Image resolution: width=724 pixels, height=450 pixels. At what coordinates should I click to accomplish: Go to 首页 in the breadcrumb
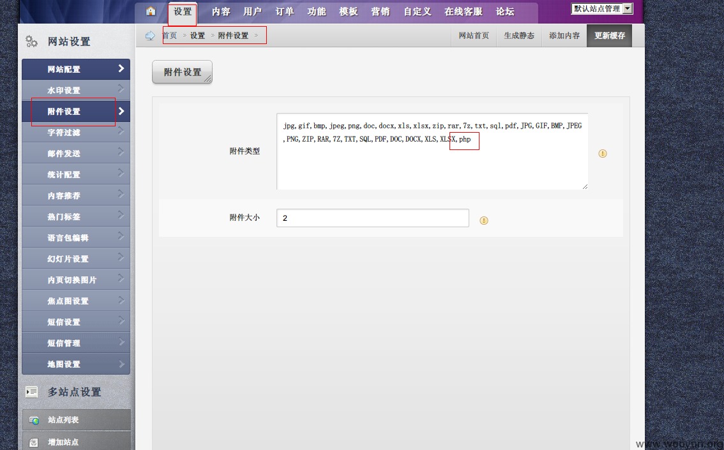tap(169, 36)
